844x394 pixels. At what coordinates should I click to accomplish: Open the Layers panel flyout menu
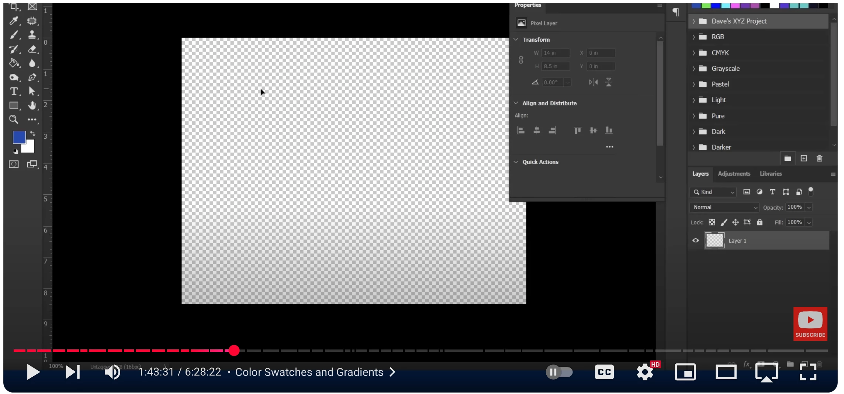[833, 174]
